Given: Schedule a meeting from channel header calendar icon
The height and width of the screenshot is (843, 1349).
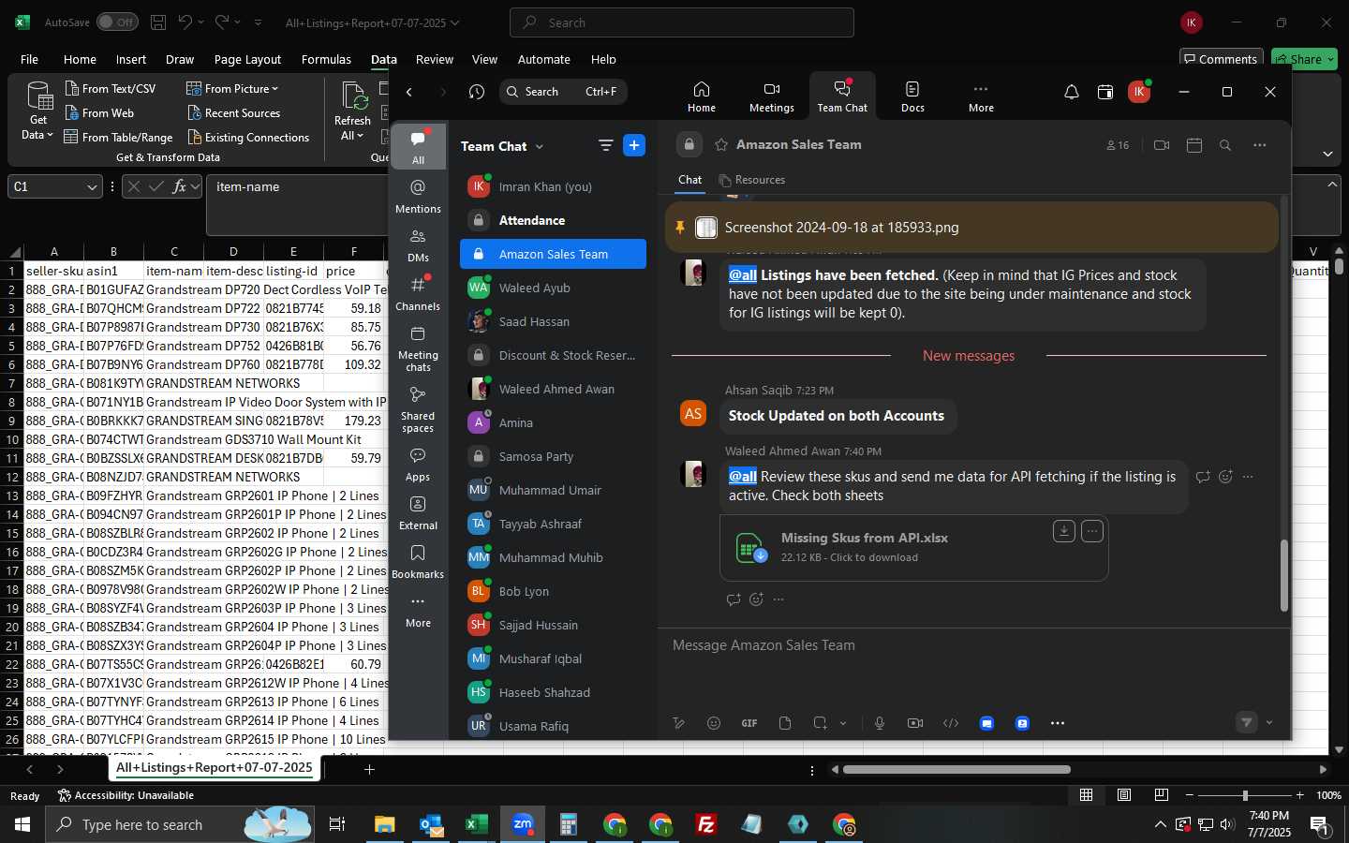Looking at the screenshot, I should coord(1194,145).
